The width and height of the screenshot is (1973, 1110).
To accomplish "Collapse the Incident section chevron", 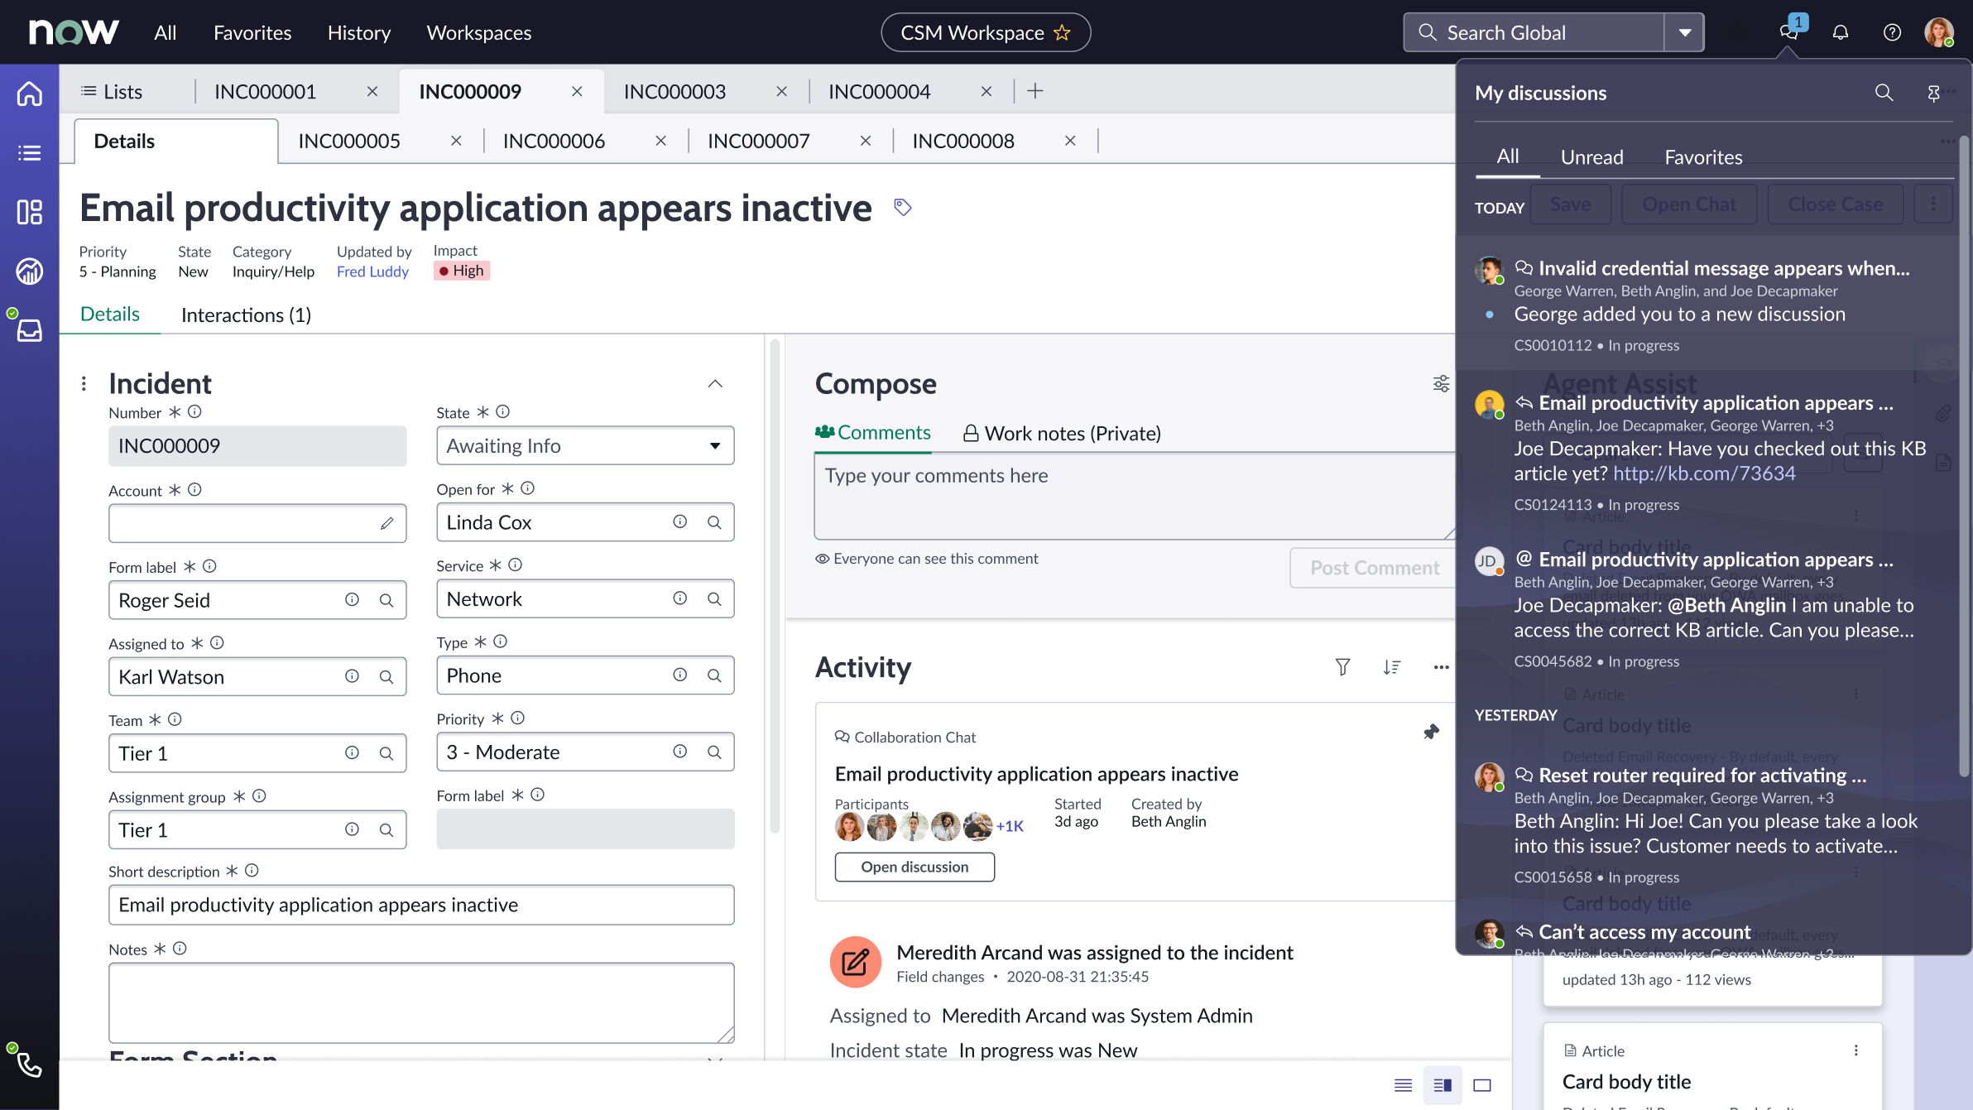I will pos(715,383).
